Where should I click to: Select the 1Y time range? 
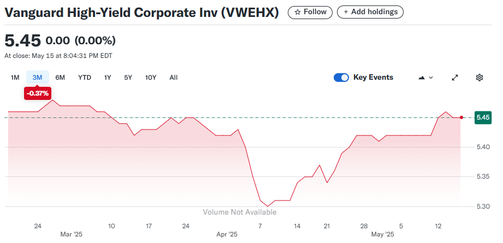pyautogui.click(x=108, y=77)
